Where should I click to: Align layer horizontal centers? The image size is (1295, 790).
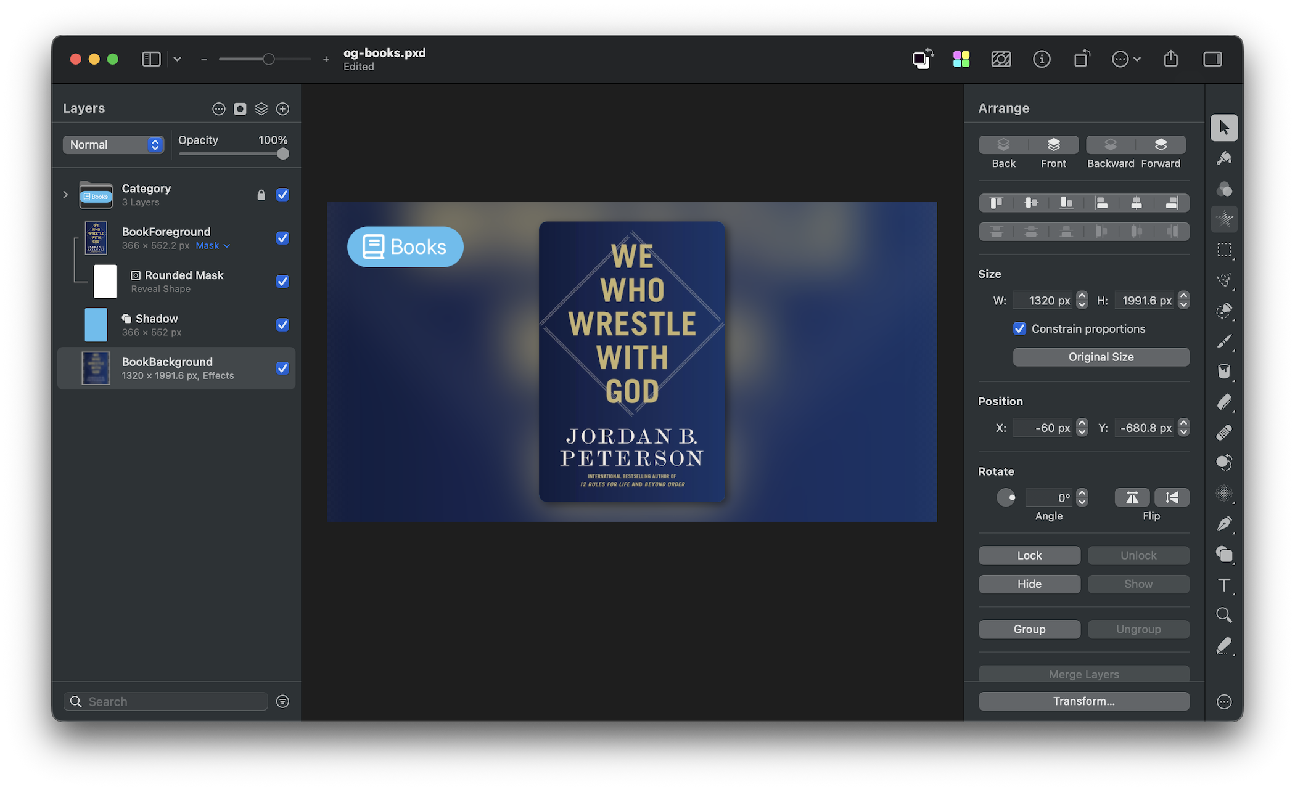pyautogui.click(x=1137, y=203)
